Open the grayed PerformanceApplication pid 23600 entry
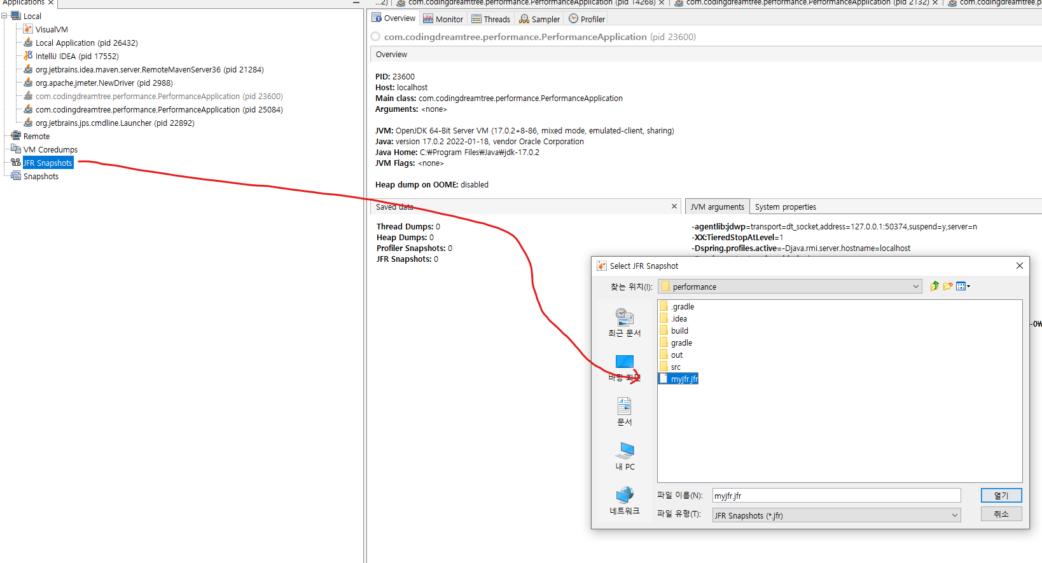 pyautogui.click(x=159, y=96)
